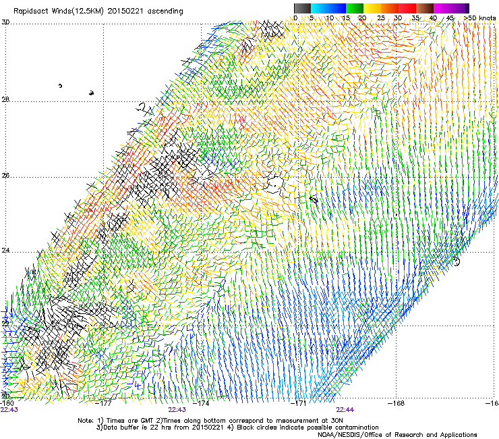Pick the orange 25-30 knots legend swatch
The width and height of the screenshot is (499, 439).
point(390,8)
